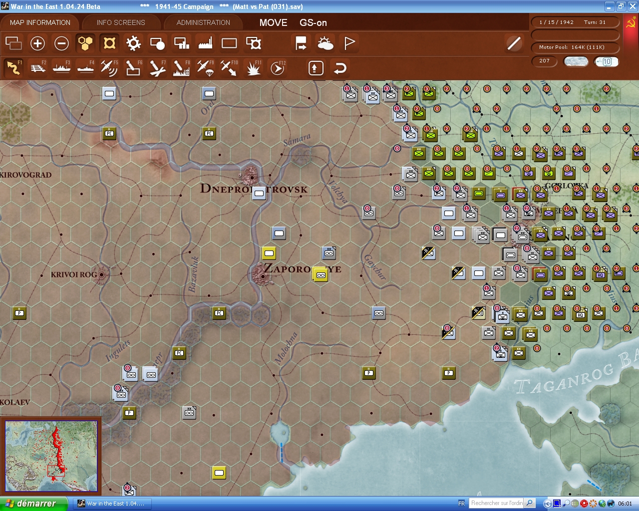Select the F8 bomb city mode

[x=181, y=68]
